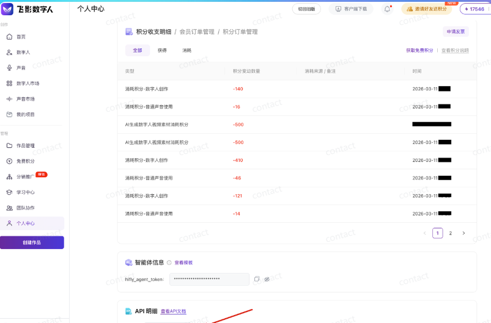The image size is (491, 323).
Task: Open the 查看API文档 link
Action: pos(173,311)
